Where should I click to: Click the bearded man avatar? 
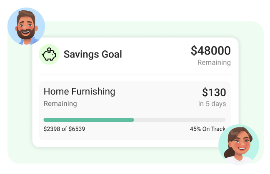point(26,25)
